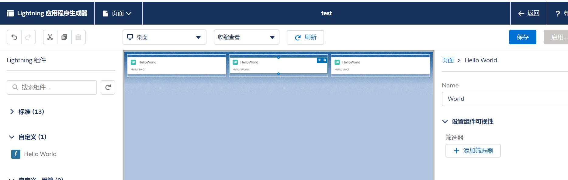
Task: Click the 页面 breadcrumb link
Action: pyautogui.click(x=448, y=60)
